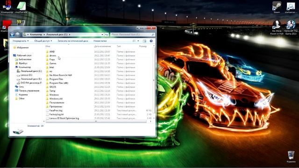Screen dimensions: 299x168
Task: Click the search magnifier icon
Action: tap(153, 35)
